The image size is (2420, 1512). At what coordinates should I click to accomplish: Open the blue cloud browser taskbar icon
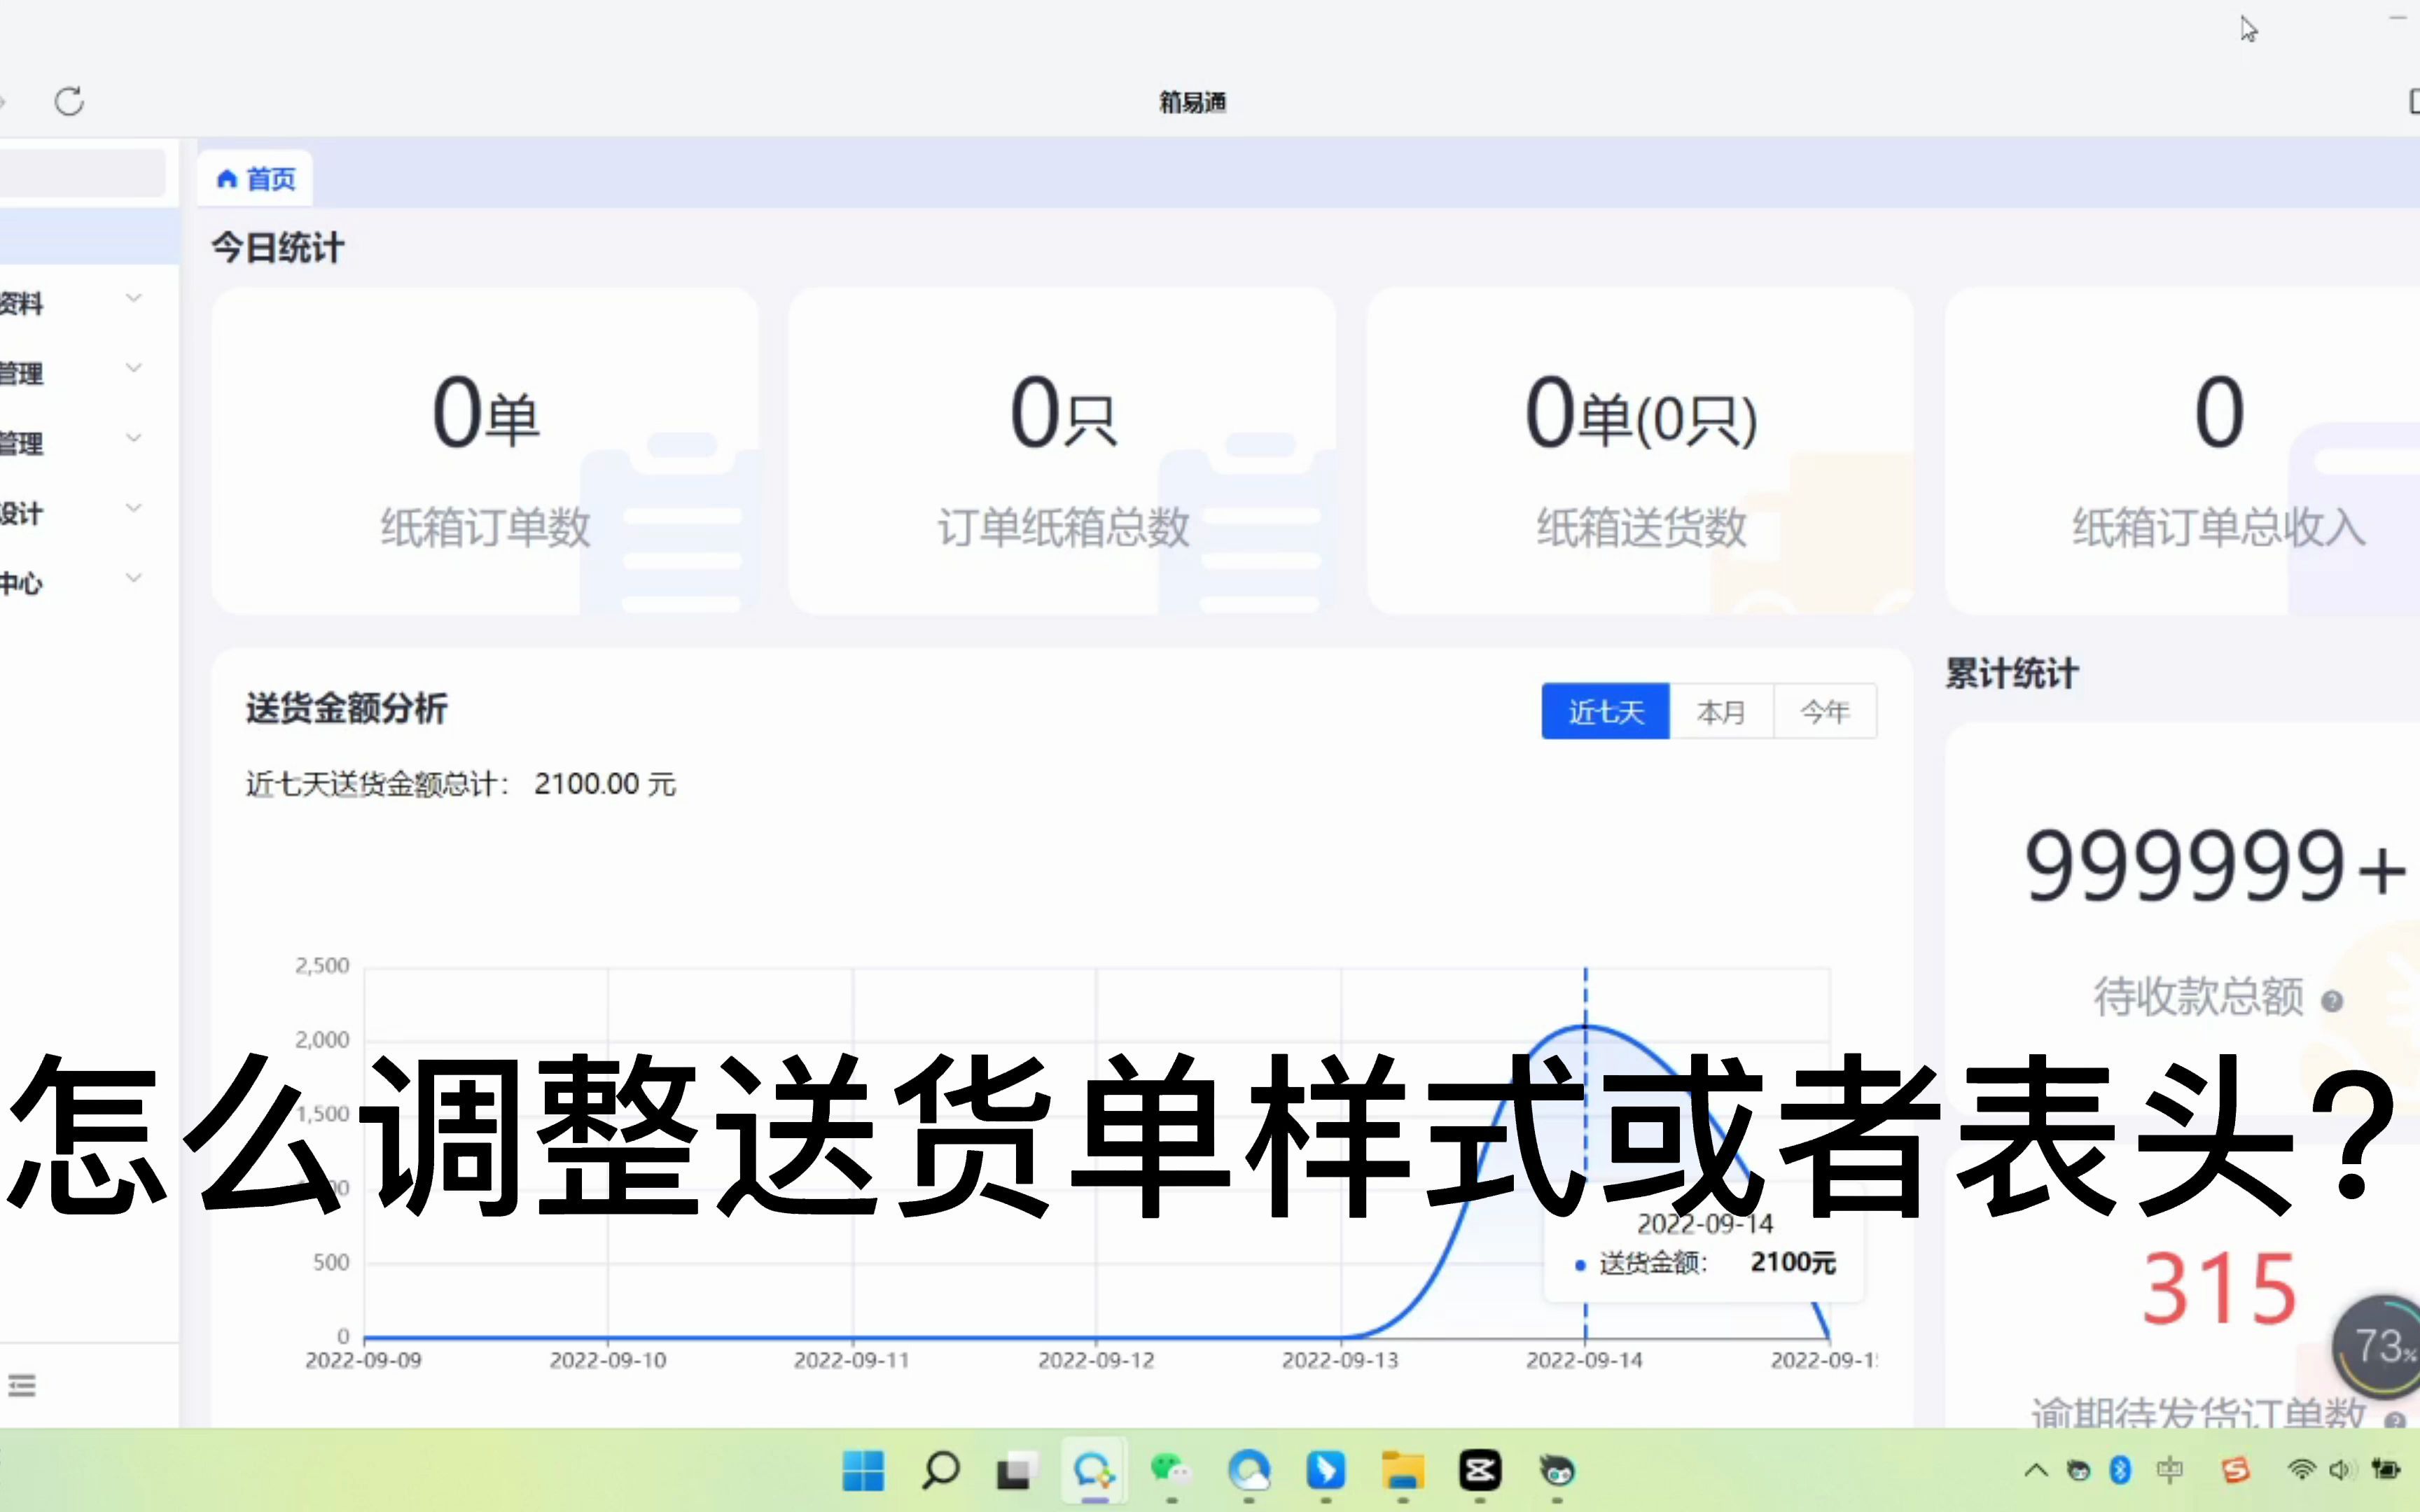tap(1249, 1471)
